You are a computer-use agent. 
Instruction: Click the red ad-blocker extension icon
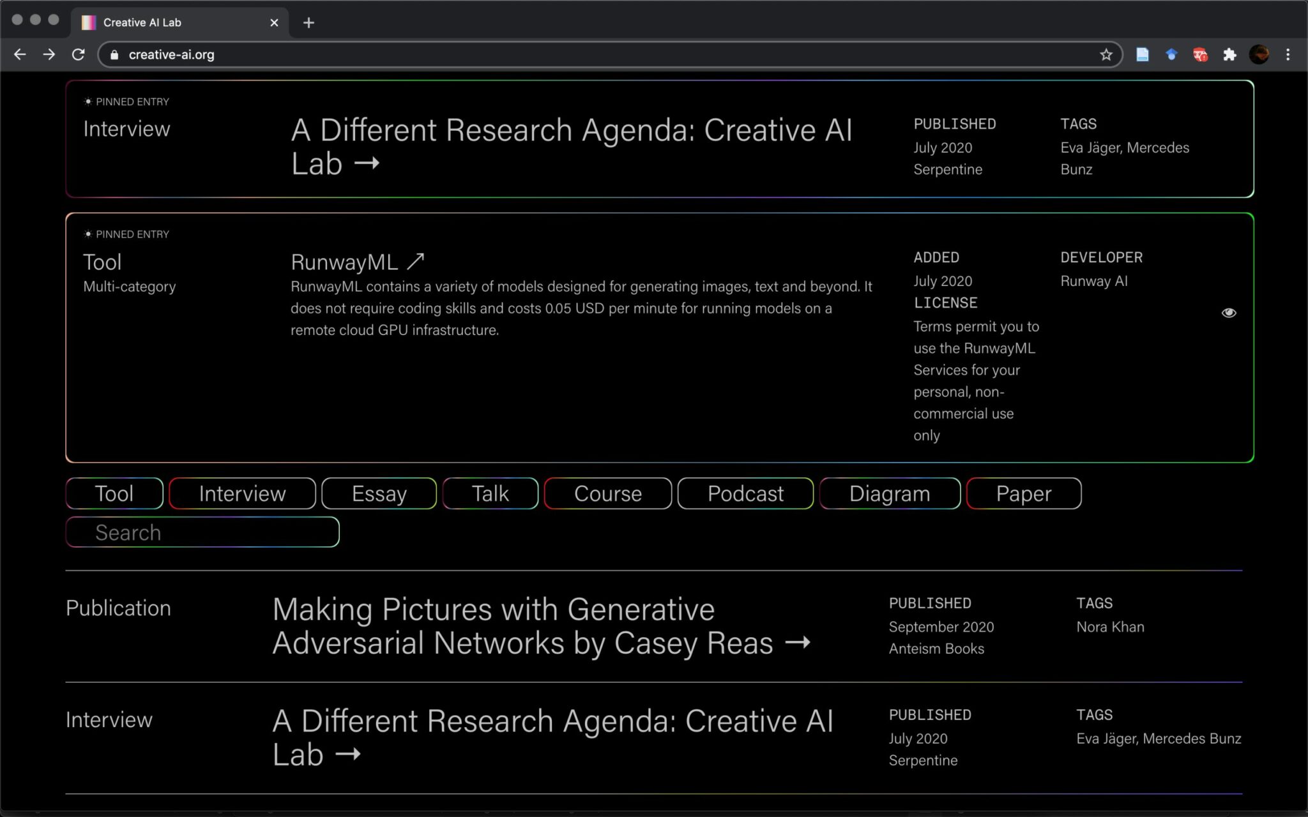[x=1201, y=54]
